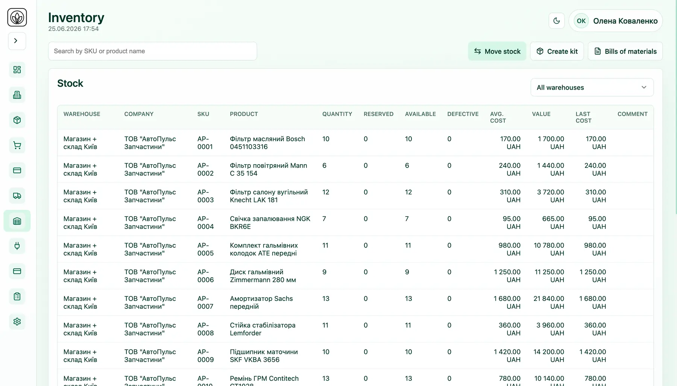This screenshot has height=386, width=677.
Task: Select the active inventory warehouse icon
Action: click(17, 221)
